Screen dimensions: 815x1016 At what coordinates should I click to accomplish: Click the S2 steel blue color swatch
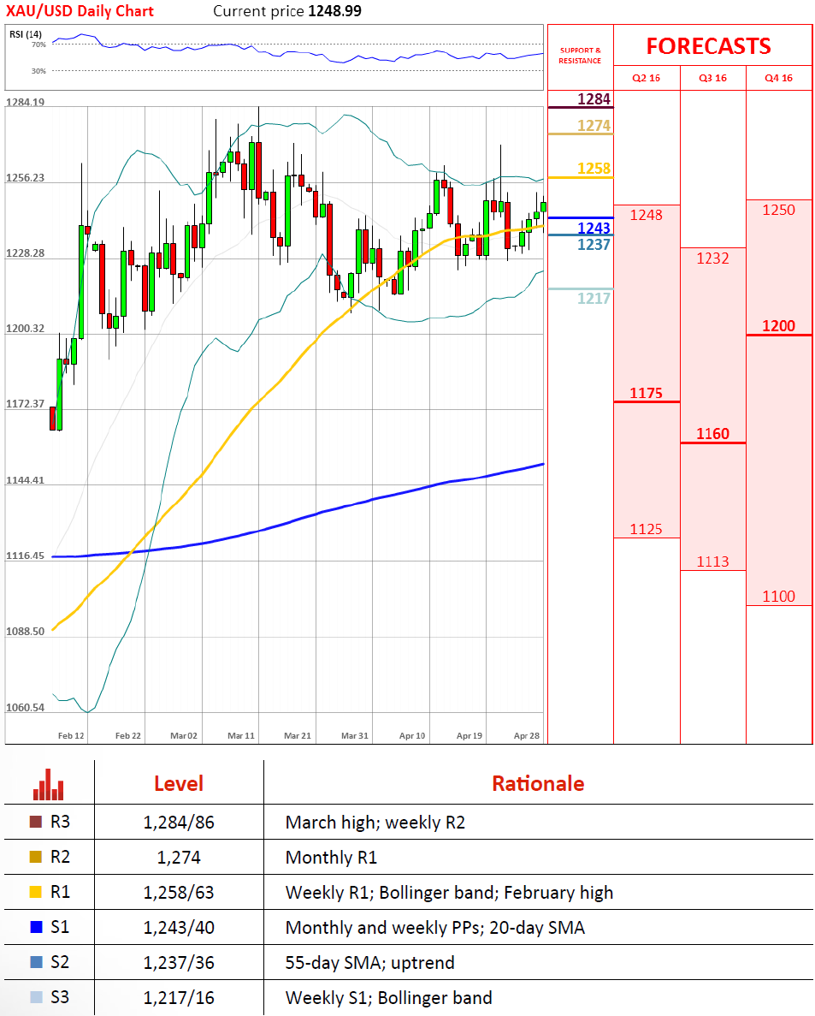tap(36, 961)
